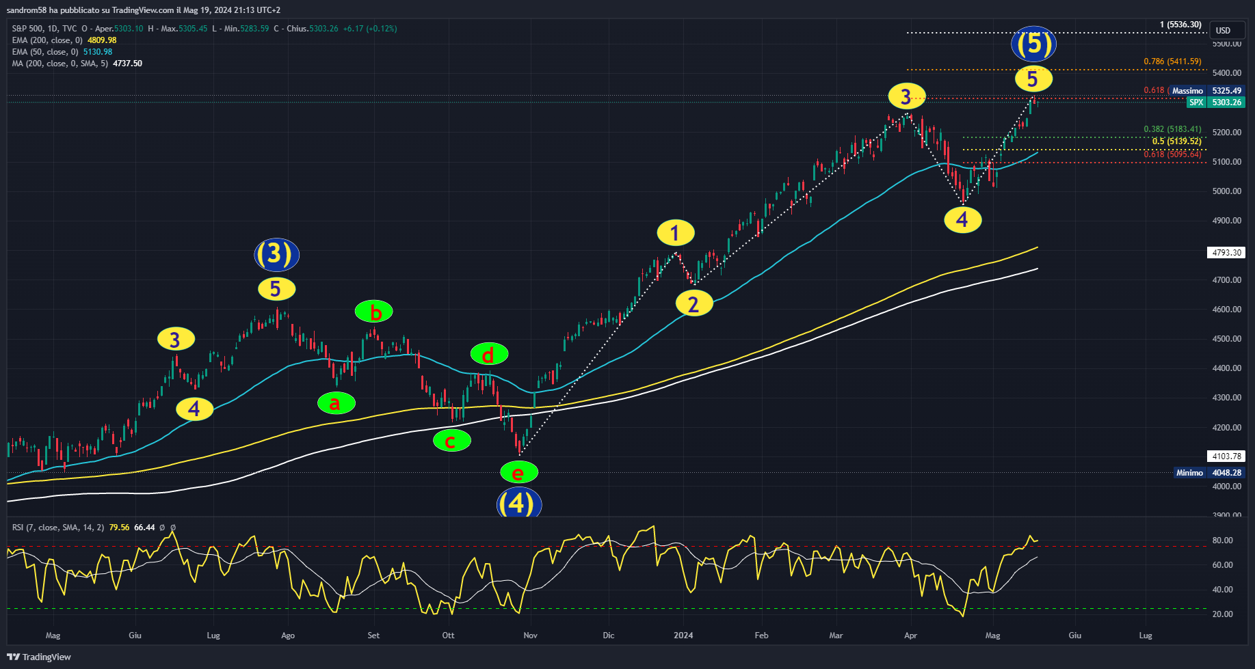This screenshot has height=669, width=1255.
Task: Select yellow wave 3 label near June 2023
Action: 176,339
